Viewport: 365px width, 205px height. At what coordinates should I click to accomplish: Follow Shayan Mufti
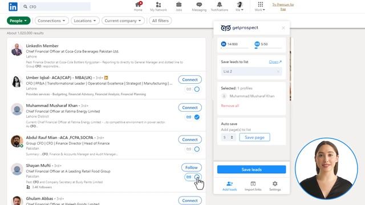[x=192, y=167]
